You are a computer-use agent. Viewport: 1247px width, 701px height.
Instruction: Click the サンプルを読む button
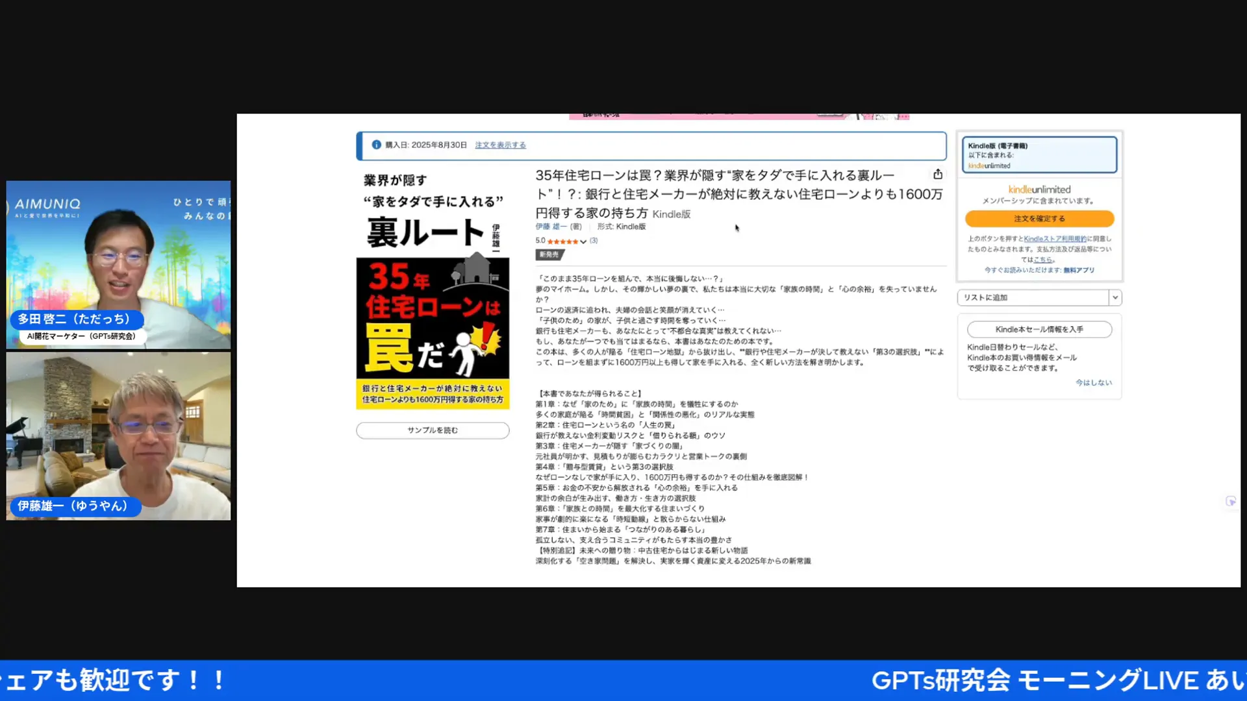tap(433, 430)
